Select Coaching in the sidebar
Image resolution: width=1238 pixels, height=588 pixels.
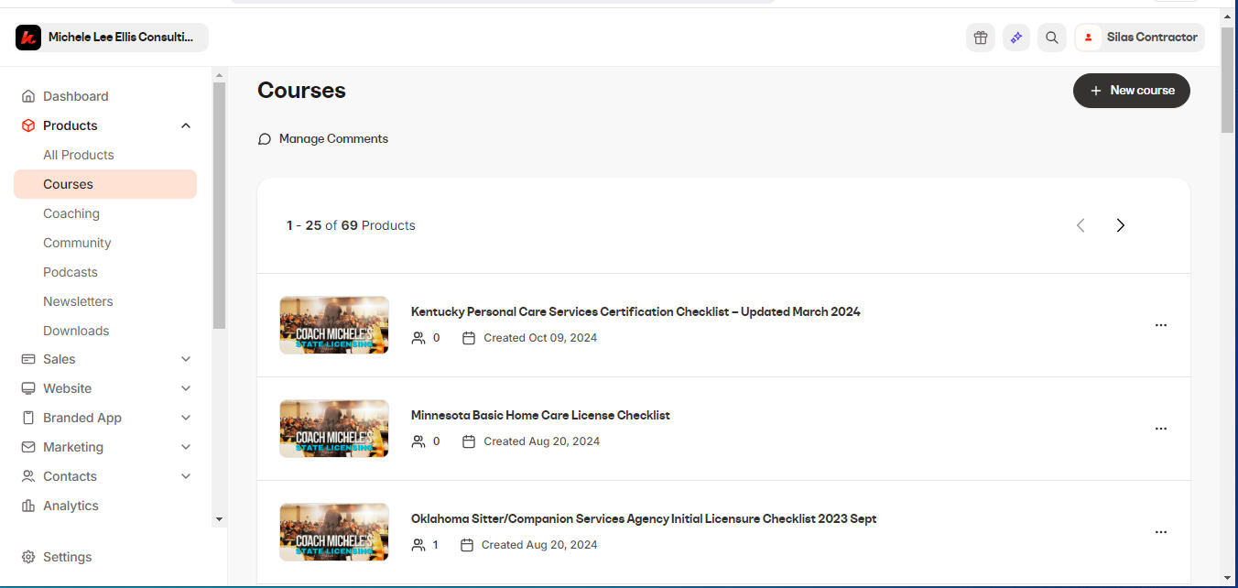[71, 213]
